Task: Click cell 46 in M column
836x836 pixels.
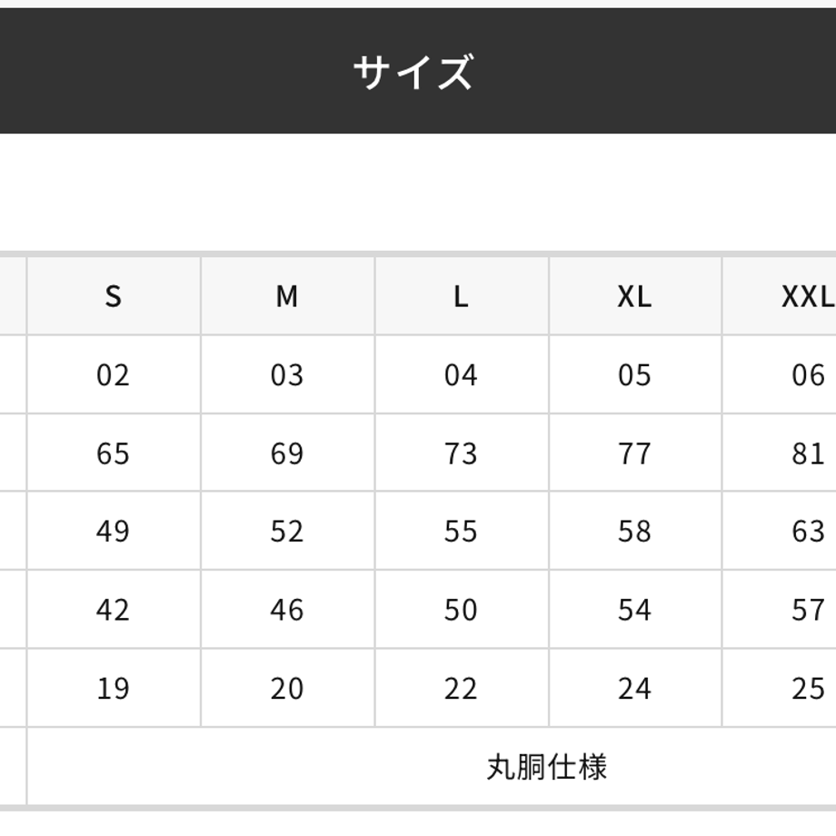Action: point(287,609)
